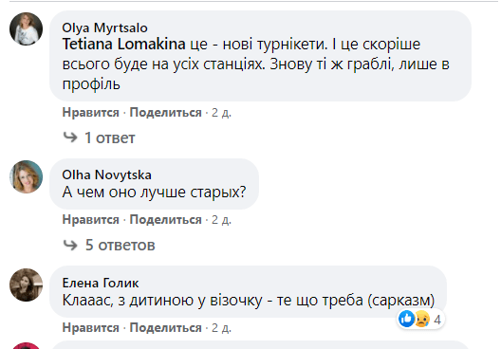
Task: Click Поделиться under Елена Голик's comment
Action: (x=165, y=328)
